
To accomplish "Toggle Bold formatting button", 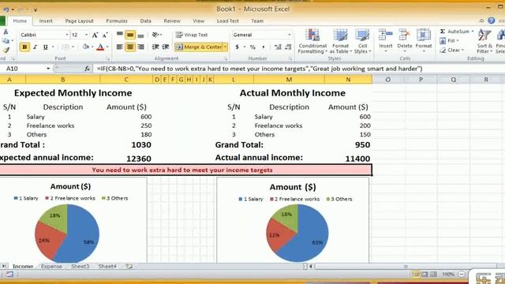I will pyautogui.click(x=24, y=47).
